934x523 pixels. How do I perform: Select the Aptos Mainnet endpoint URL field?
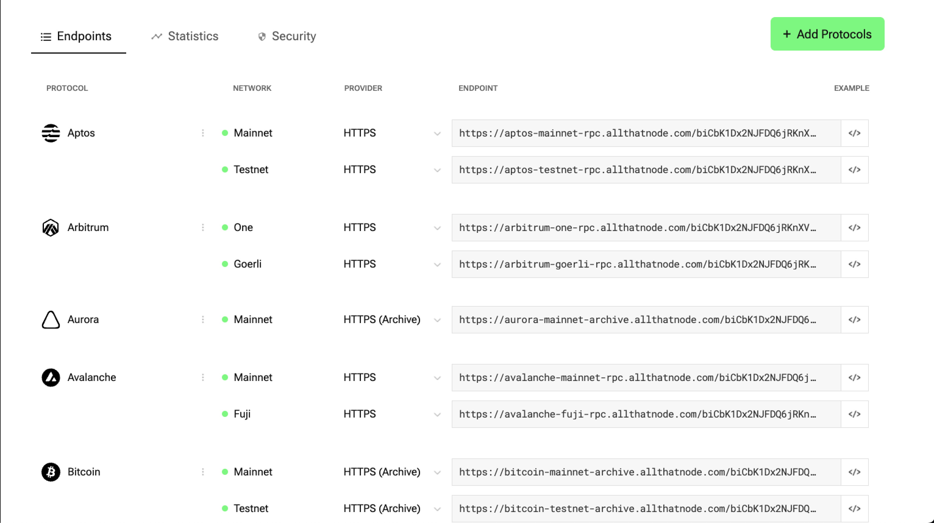[646, 133]
